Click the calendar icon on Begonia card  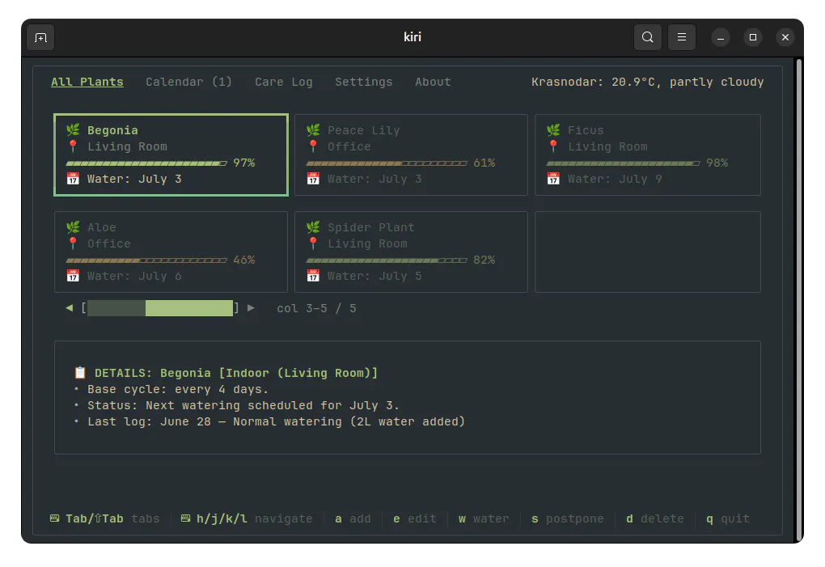(x=73, y=179)
